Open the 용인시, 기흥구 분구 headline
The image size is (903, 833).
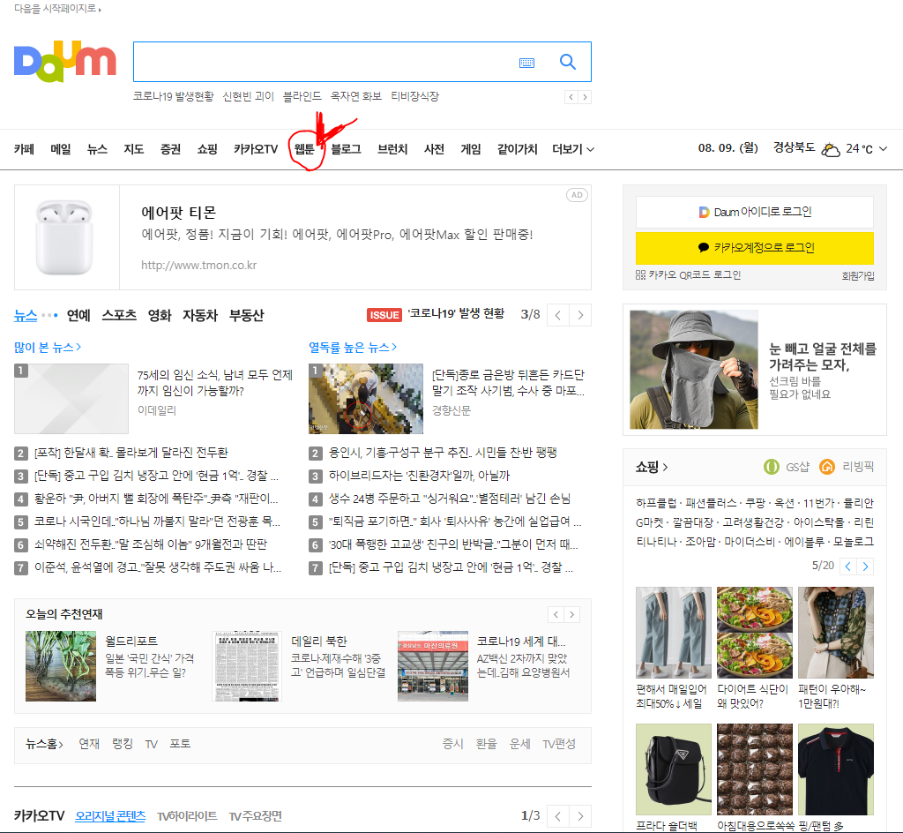[443, 452]
